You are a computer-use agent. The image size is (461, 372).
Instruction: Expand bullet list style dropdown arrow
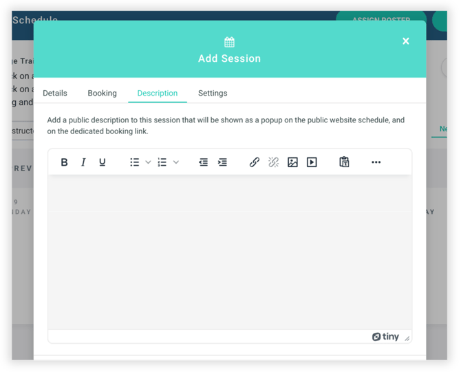coord(148,162)
